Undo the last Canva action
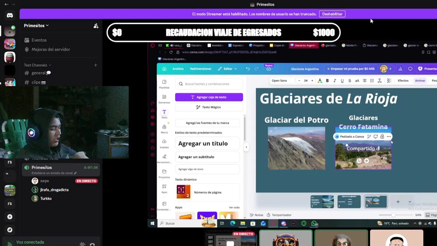Screen dimensions: 437x246 (x=248, y=69)
